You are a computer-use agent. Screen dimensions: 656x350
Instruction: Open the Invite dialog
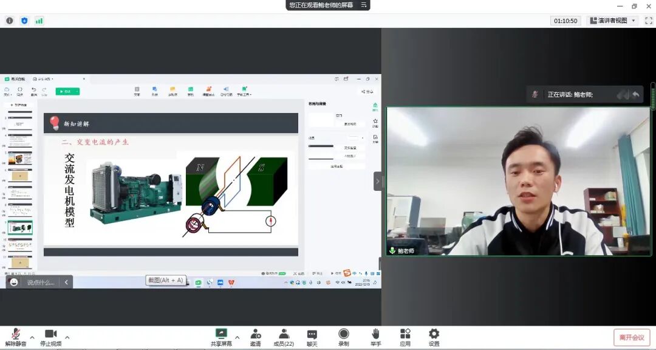click(256, 337)
